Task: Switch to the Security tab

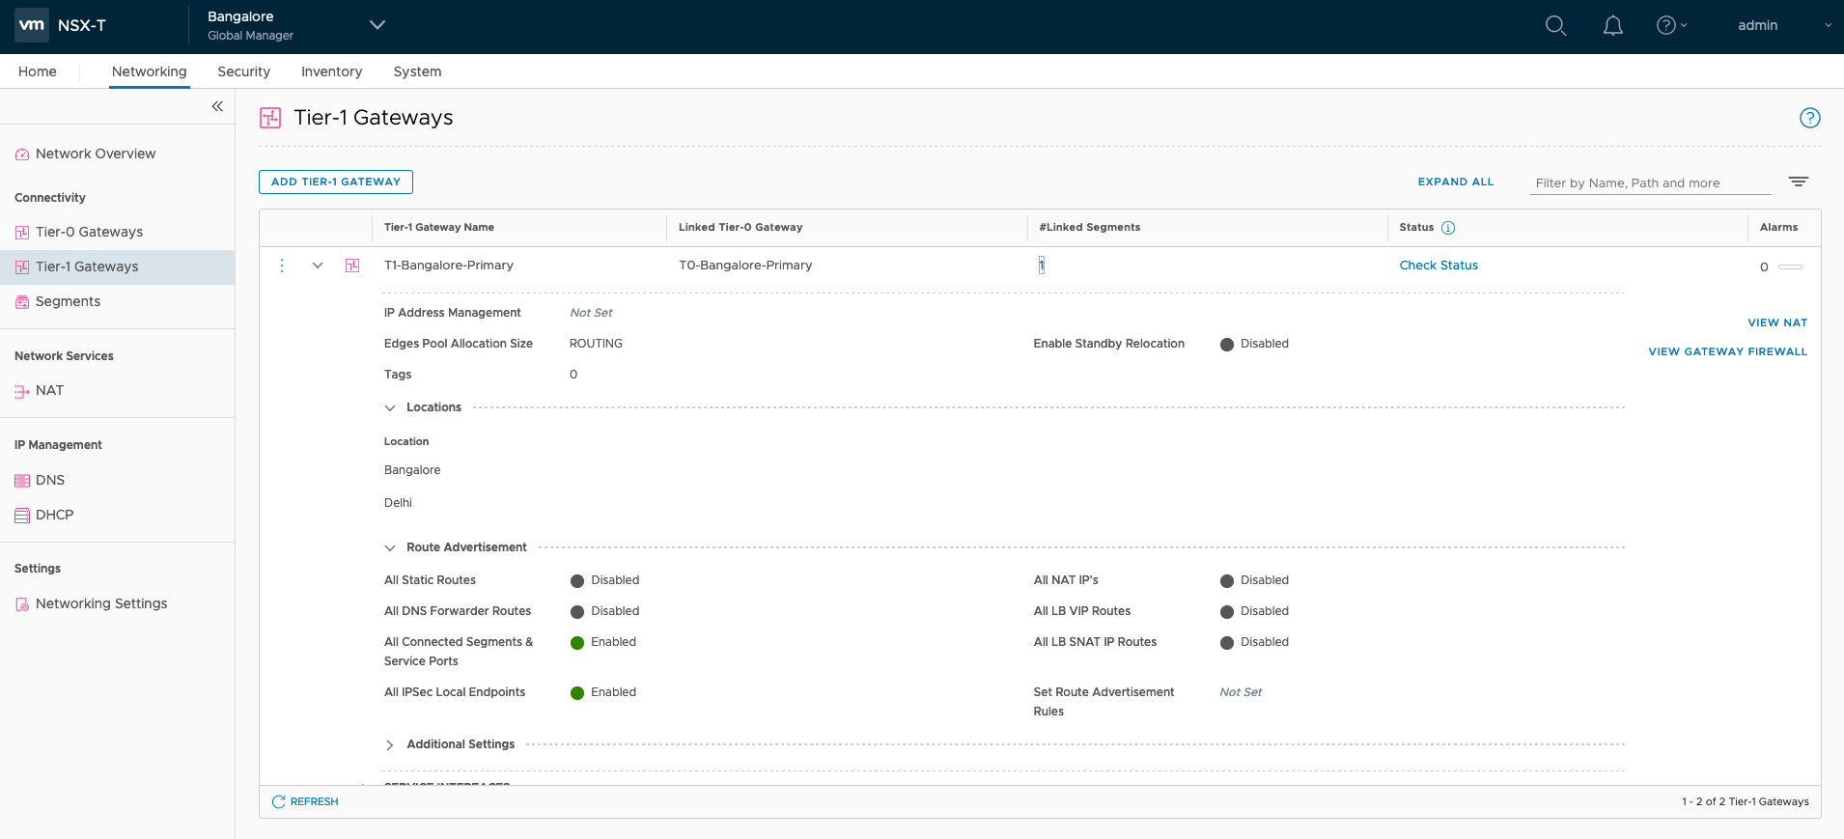Action: tap(243, 71)
